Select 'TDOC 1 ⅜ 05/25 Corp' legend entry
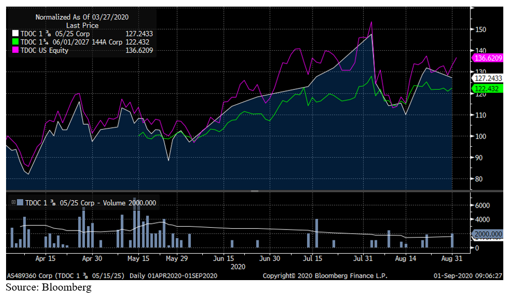Viewport: 511px width, 295px height. click(55, 34)
